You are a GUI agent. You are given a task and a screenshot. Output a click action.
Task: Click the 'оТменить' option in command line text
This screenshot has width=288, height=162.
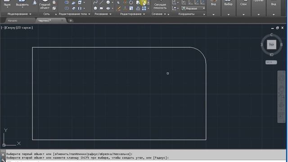coord(62,154)
